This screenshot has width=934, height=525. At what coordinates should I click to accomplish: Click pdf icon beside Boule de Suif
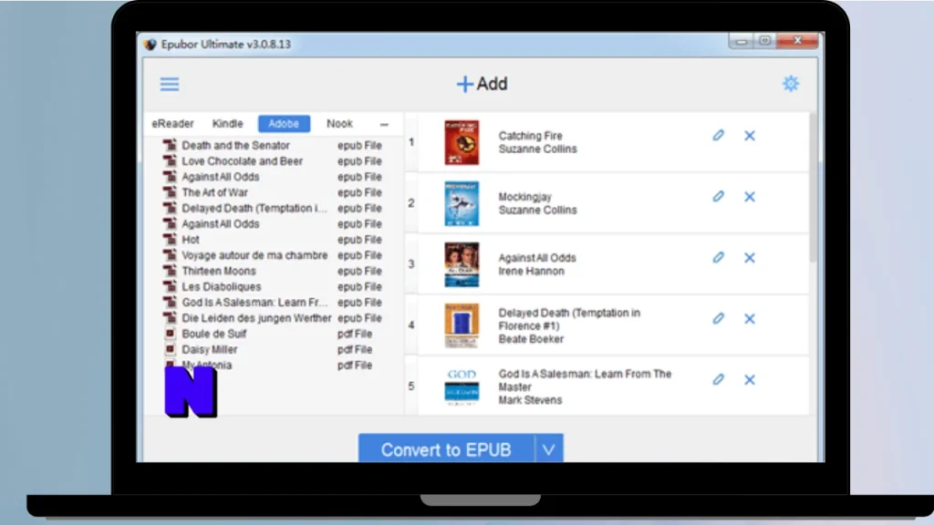170,334
